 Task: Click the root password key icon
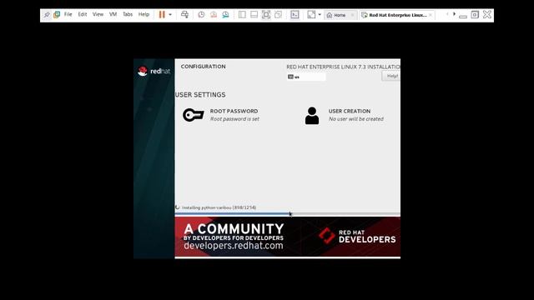[x=193, y=115]
